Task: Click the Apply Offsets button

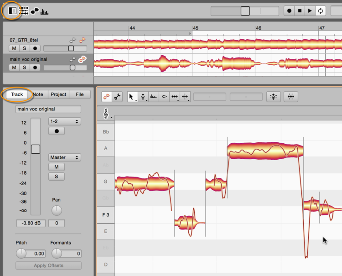Action: pyautogui.click(x=48, y=266)
